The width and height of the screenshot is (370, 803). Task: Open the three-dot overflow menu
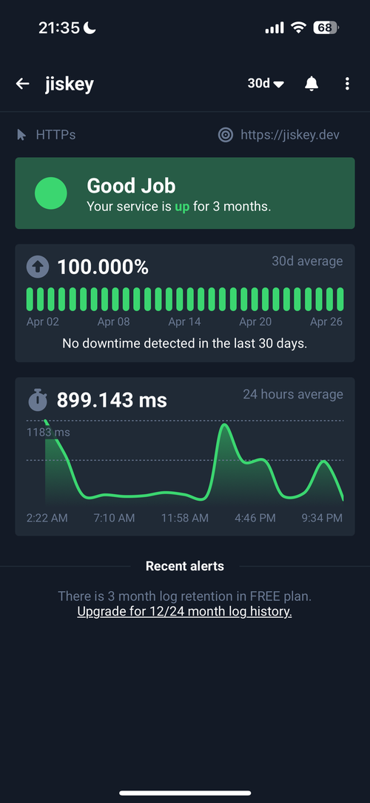(x=347, y=84)
